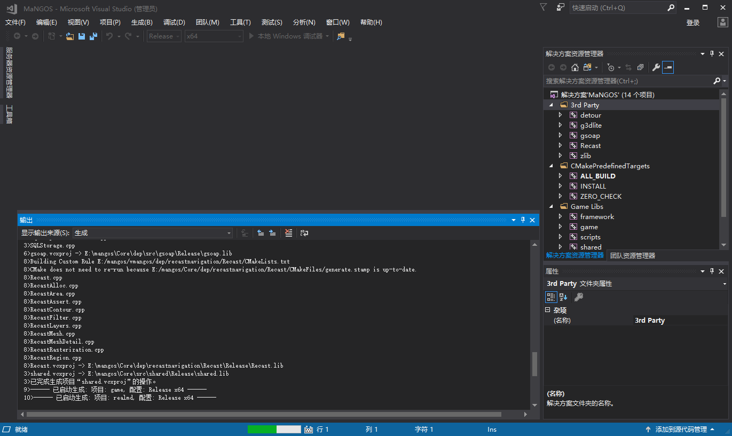Image resolution: width=732 pixels, height=436 pixels.
Task: Open the 添加到源代码管理 dropdown in status bar
Action: 680,430
